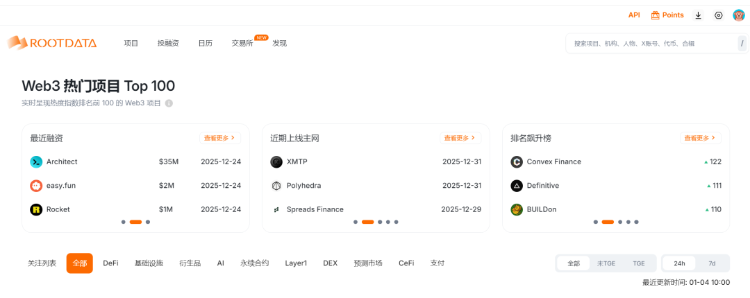Click the slash shortcut key in search

pyautogui.click(x=742, y=44)
